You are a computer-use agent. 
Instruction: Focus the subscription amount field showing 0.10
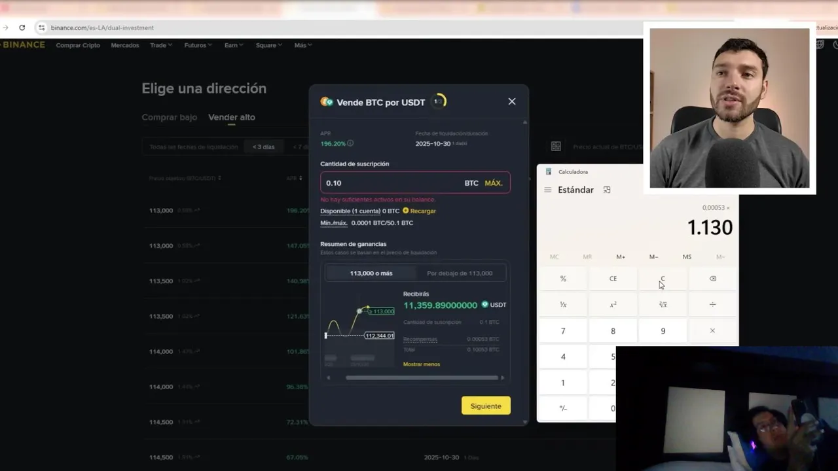click(415, 183)
